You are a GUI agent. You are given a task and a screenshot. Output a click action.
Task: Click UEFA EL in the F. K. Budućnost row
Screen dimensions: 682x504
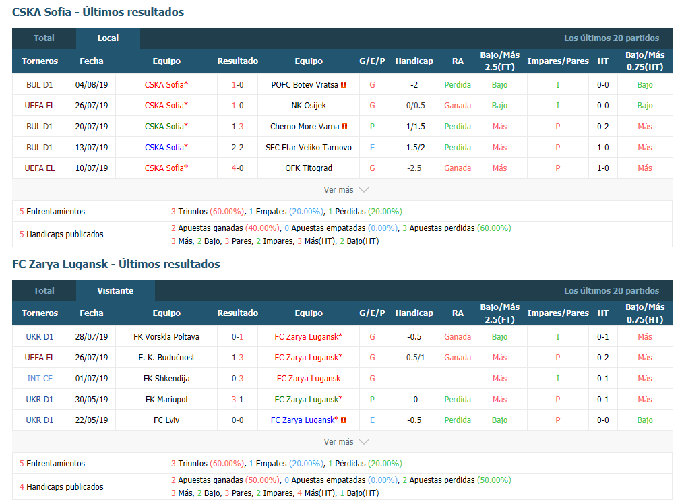point(40,358)
